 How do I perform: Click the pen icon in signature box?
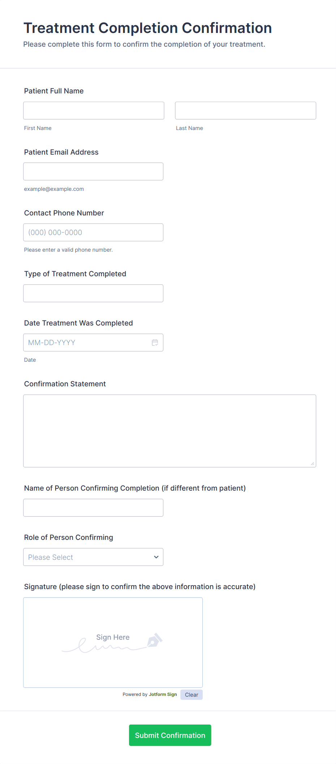click(155, 640)
